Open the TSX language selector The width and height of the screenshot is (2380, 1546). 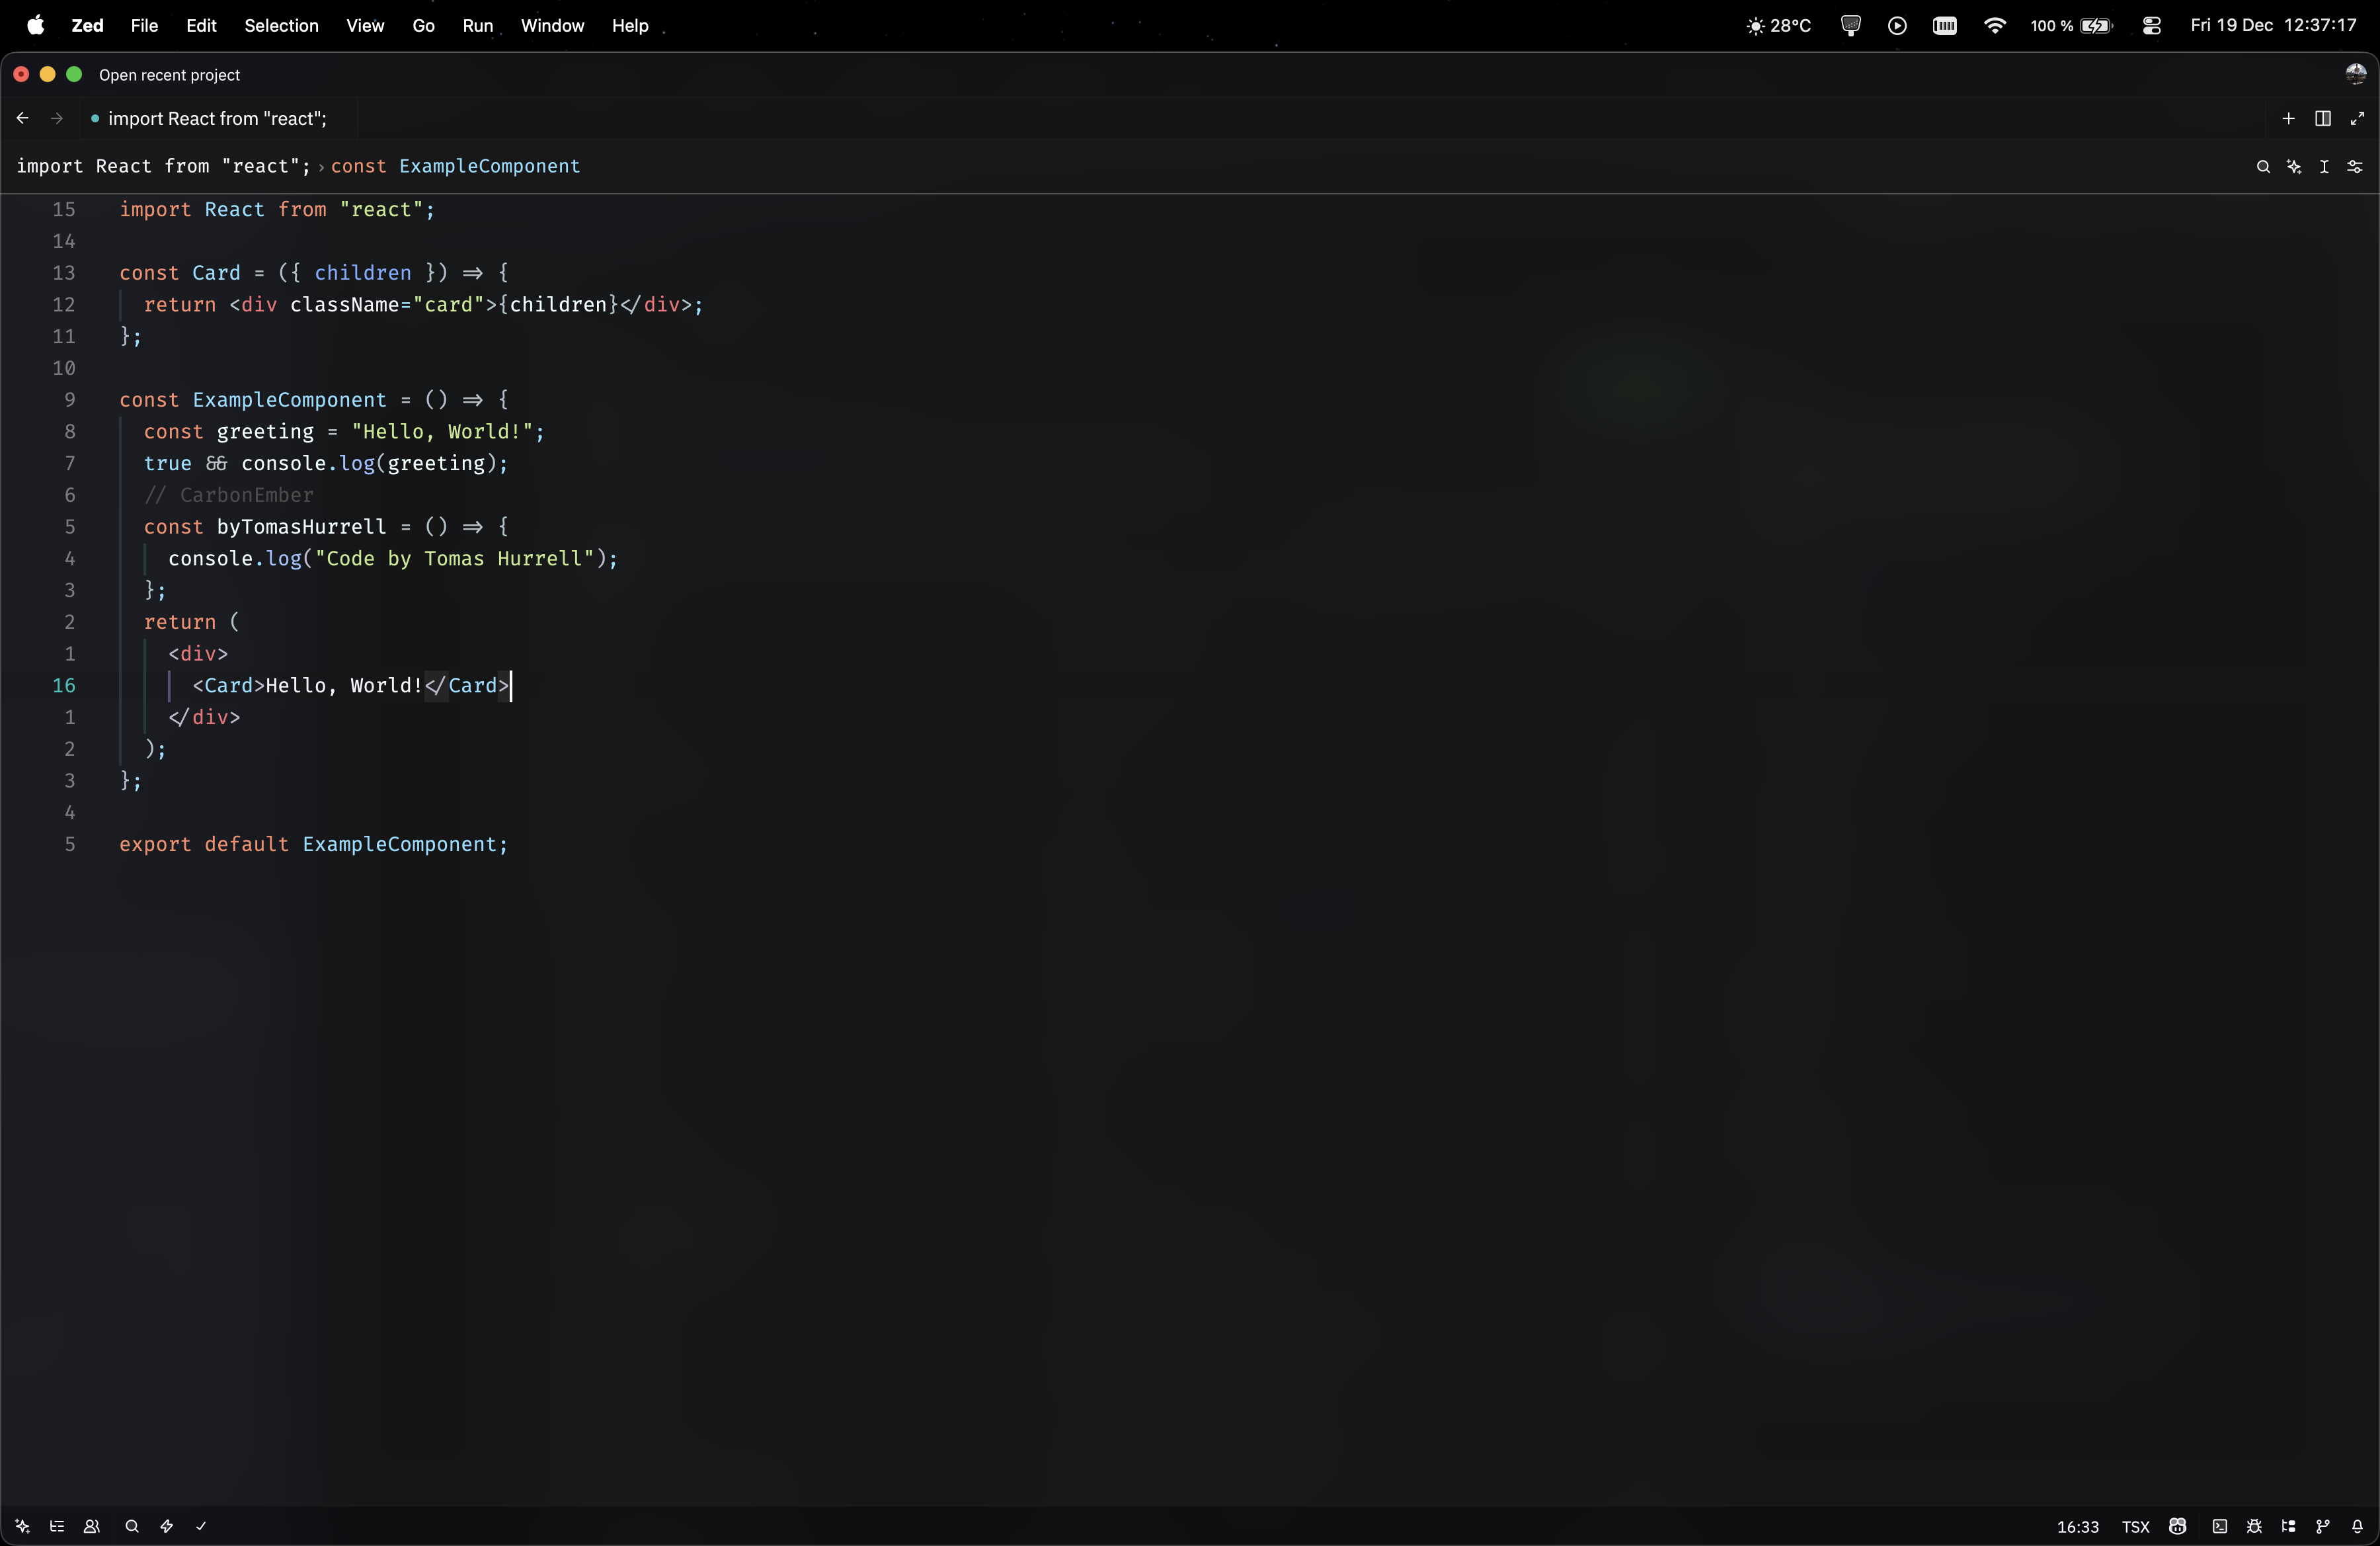point(2135,1527)
